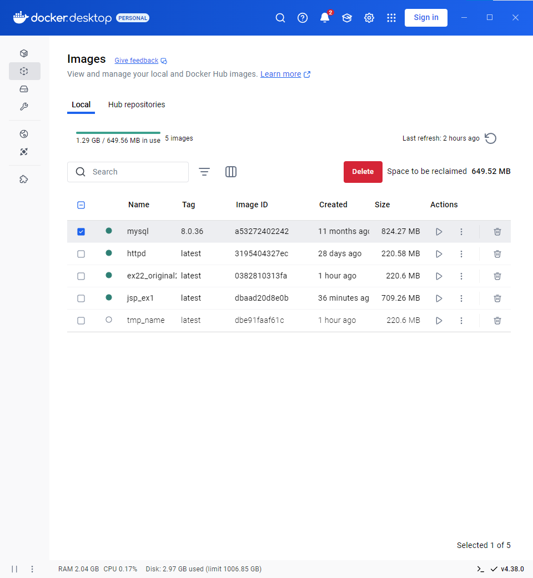
Task: Open Settings gear in header
Action: pyautogui.click(x=369, y=18)
